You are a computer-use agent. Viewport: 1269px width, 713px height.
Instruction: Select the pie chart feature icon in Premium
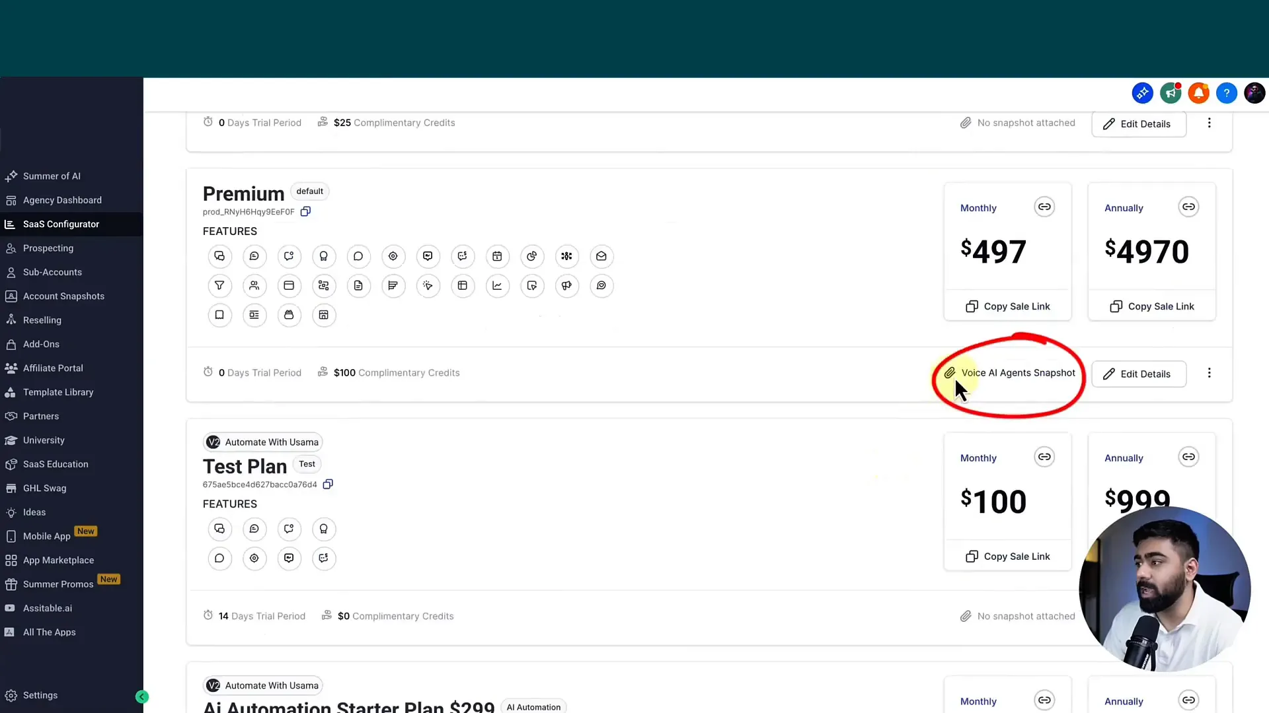coord(532,256)
